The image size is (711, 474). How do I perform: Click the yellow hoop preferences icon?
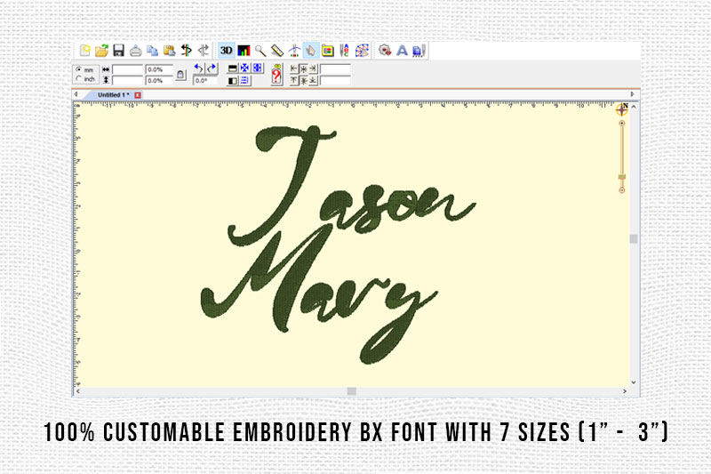328,51
